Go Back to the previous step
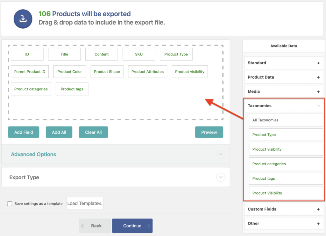The image size is (326, 236). [95, 226]
